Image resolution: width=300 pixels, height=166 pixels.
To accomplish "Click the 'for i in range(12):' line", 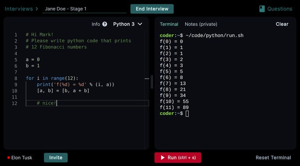I will [52, 78].
